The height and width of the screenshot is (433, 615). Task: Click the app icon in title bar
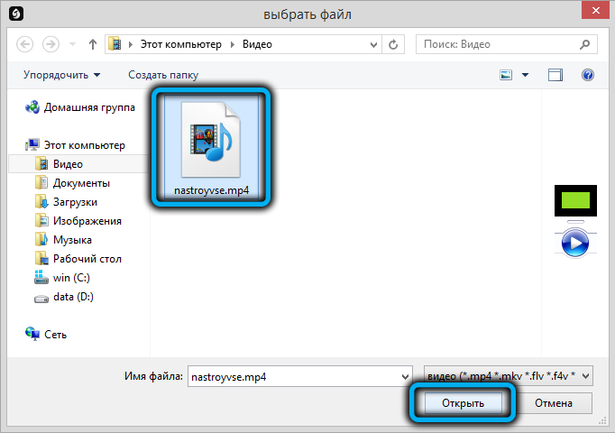click(16, 14)
